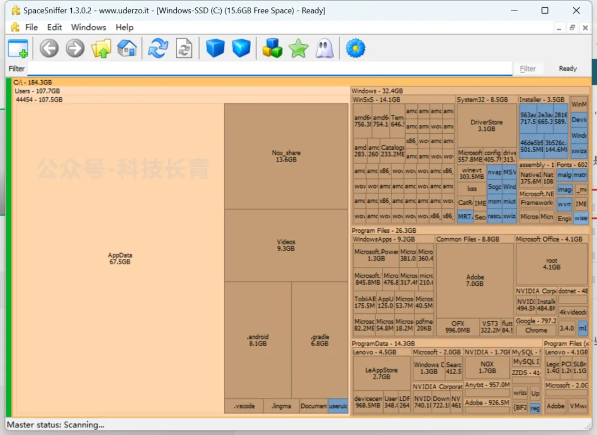Click the less detail blue cube icon
Screen dimensions: 597x435
point(215,49)
